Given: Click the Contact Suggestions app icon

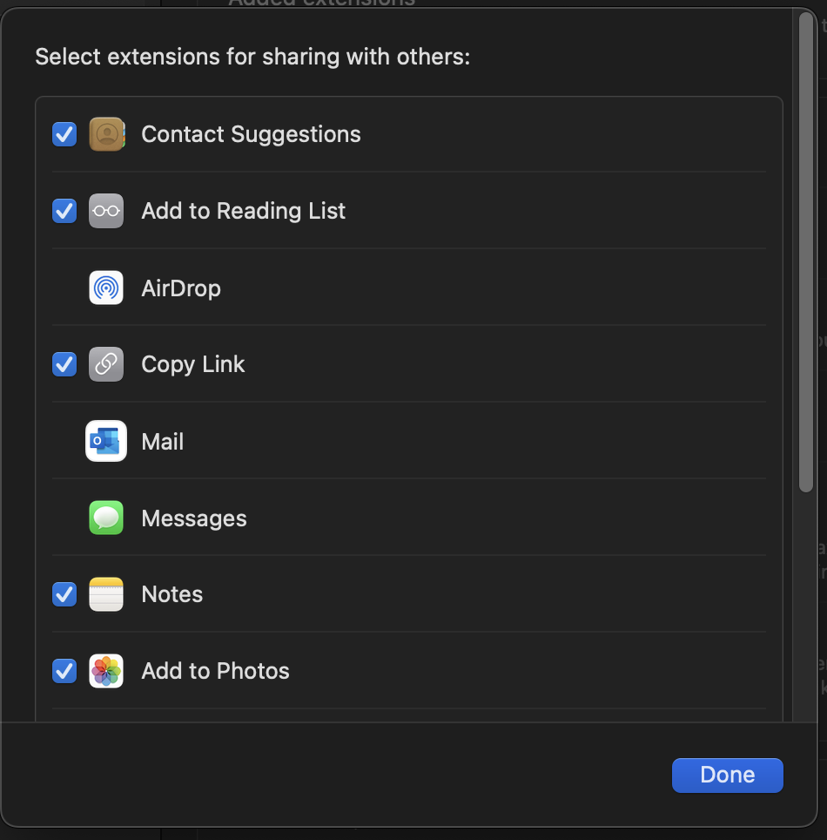Looking at the screenshot, I should [x=106, y=134].
